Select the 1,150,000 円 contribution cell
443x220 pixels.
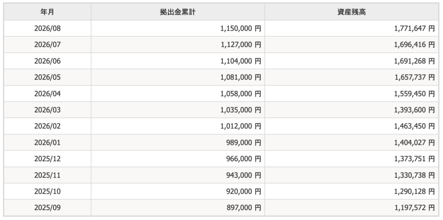tap(178, 28)
